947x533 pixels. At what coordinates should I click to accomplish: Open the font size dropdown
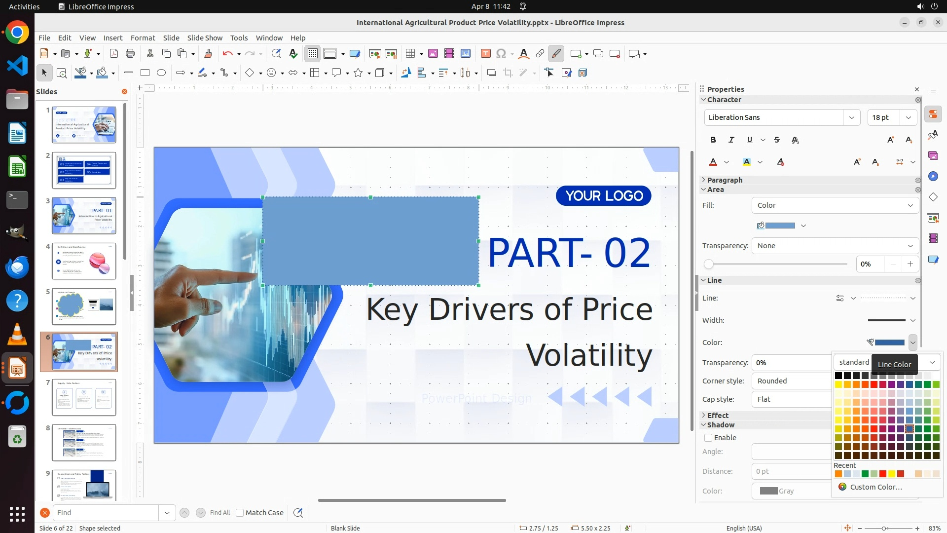point(909,117)
